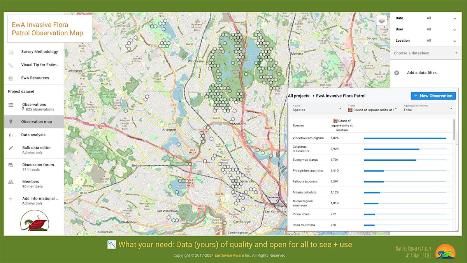Click the Vincetoxicum nigrum blue bar
Image resolution: width=467 pixels, height=263 pixels.
[x=405, y=138]
